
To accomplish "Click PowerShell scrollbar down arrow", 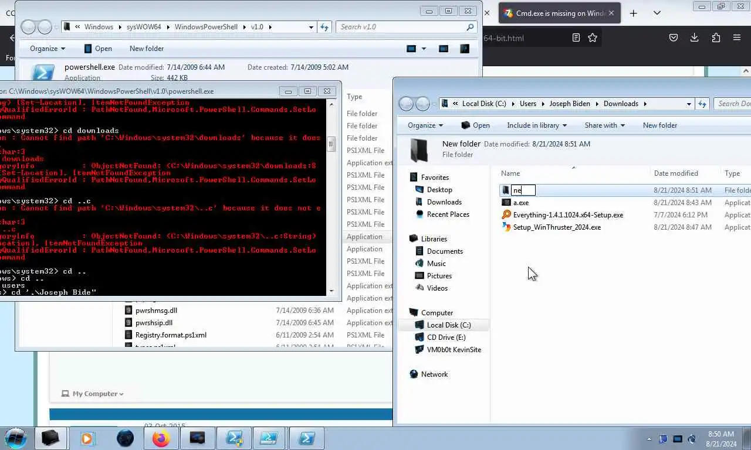I will coord(331,291).
